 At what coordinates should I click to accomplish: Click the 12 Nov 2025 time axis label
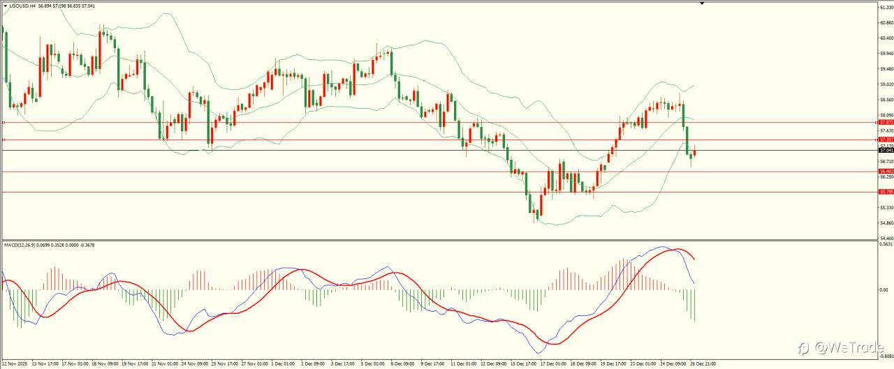click(15, 363)
